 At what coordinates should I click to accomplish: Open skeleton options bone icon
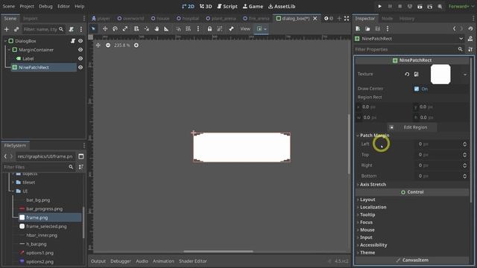[231, 28]
